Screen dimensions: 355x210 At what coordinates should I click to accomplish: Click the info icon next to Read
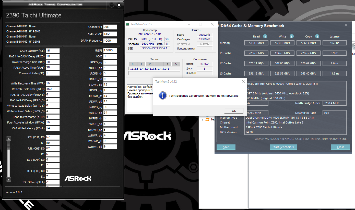coord(265,36)
